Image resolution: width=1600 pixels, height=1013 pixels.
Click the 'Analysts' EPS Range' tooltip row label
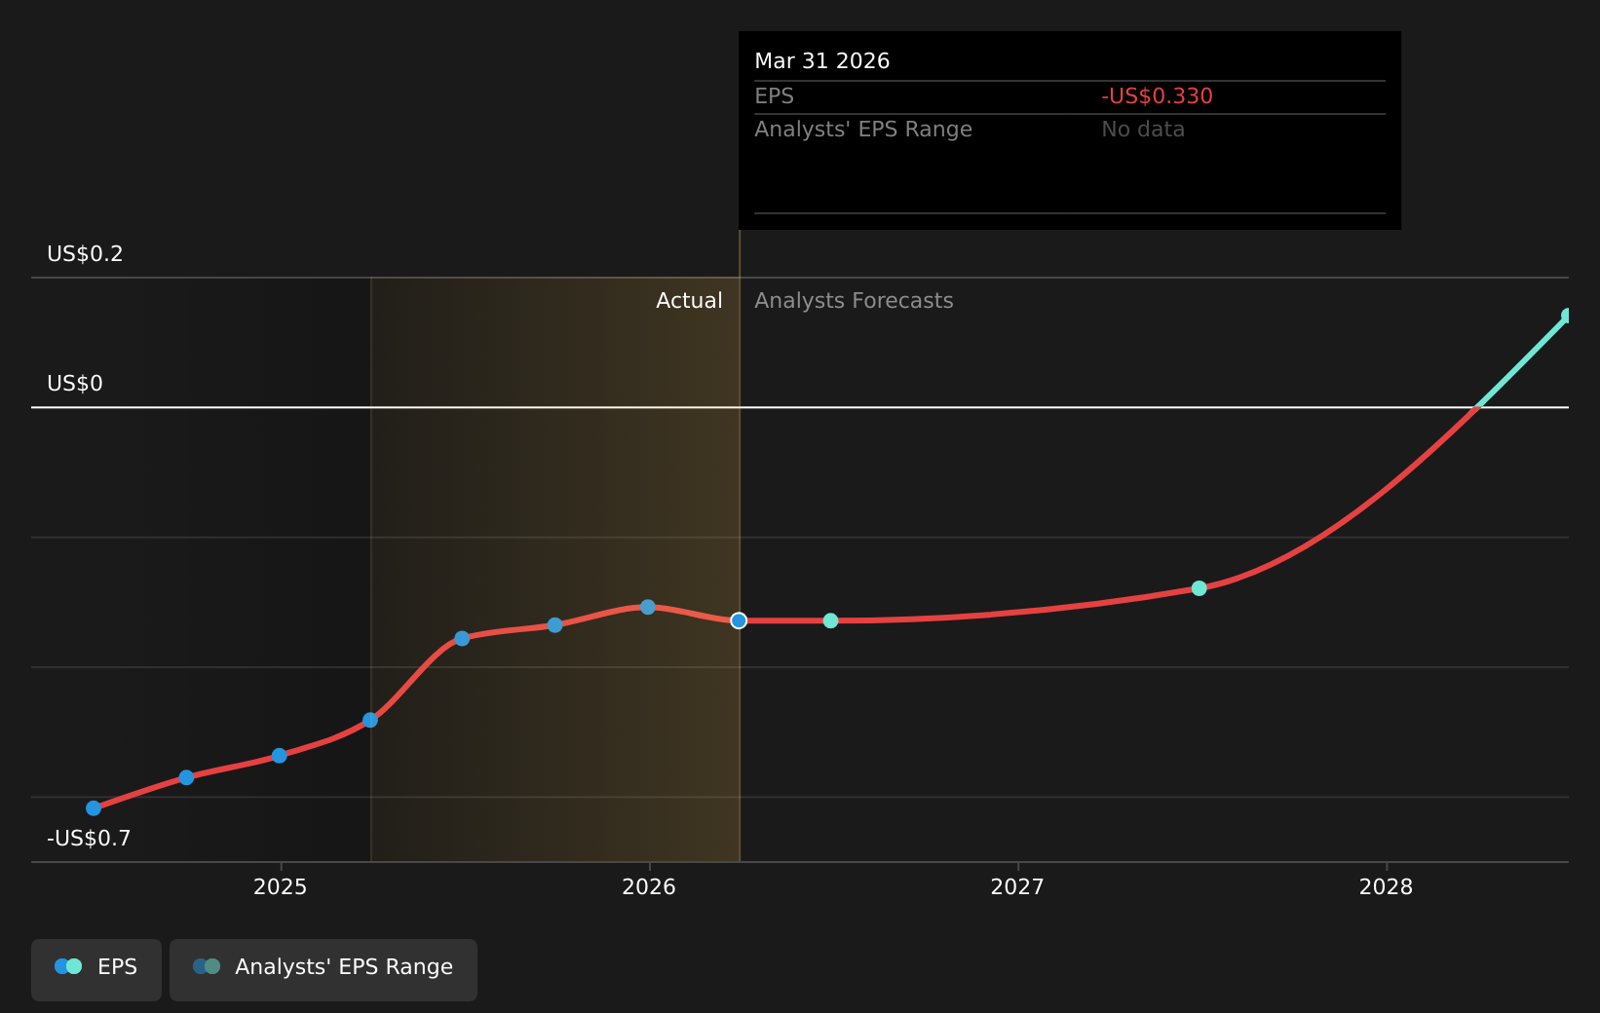pyautogui.click(x=863, y=130)
